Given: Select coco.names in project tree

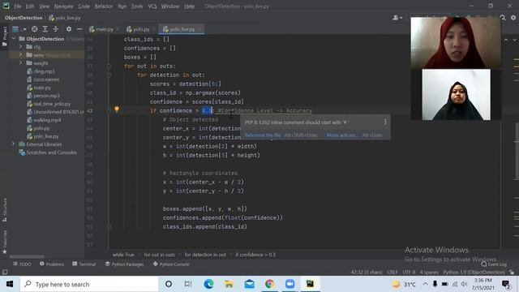Looking at the screenshot, I should click(46, 79).
